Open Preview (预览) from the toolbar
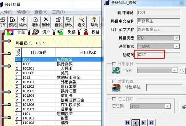This screenshot has height=126, width=186. 13,22
